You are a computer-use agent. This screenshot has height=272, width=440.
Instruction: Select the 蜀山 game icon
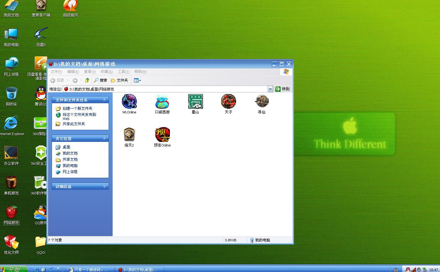click(195, 102)
